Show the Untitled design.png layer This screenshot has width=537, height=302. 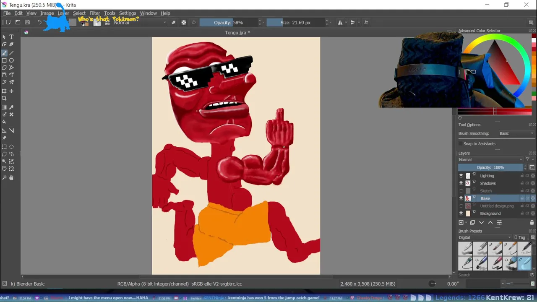pos(461,206)
